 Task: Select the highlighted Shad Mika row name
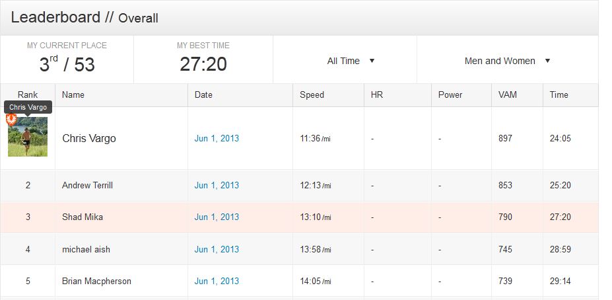pos(83,217)
